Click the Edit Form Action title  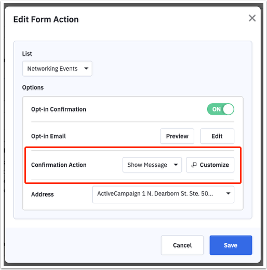[46, 19]
